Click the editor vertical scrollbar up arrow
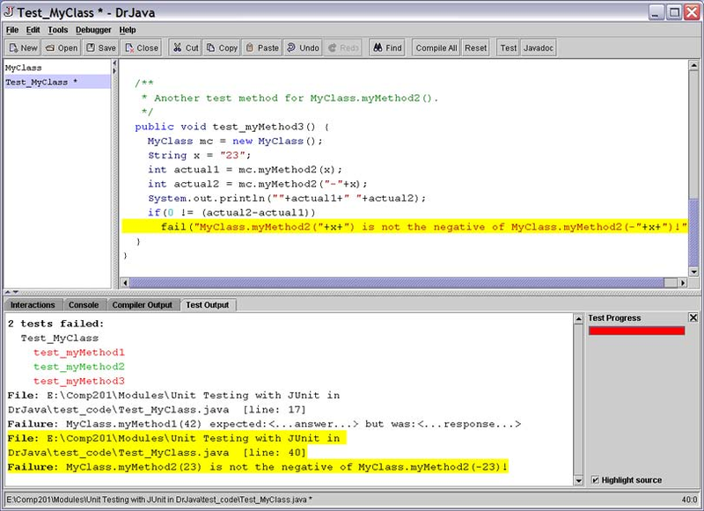This screenshot has height=511, width=704. pyautogui.click(x=693, y=65)
